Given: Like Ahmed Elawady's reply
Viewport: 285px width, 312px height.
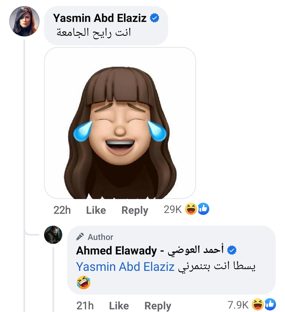Looking at the screenshot, I should point(119,306).
